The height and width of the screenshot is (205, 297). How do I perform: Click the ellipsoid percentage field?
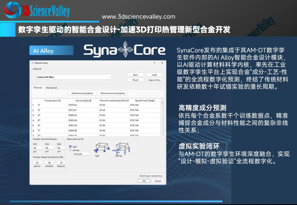tap(61, 163)
